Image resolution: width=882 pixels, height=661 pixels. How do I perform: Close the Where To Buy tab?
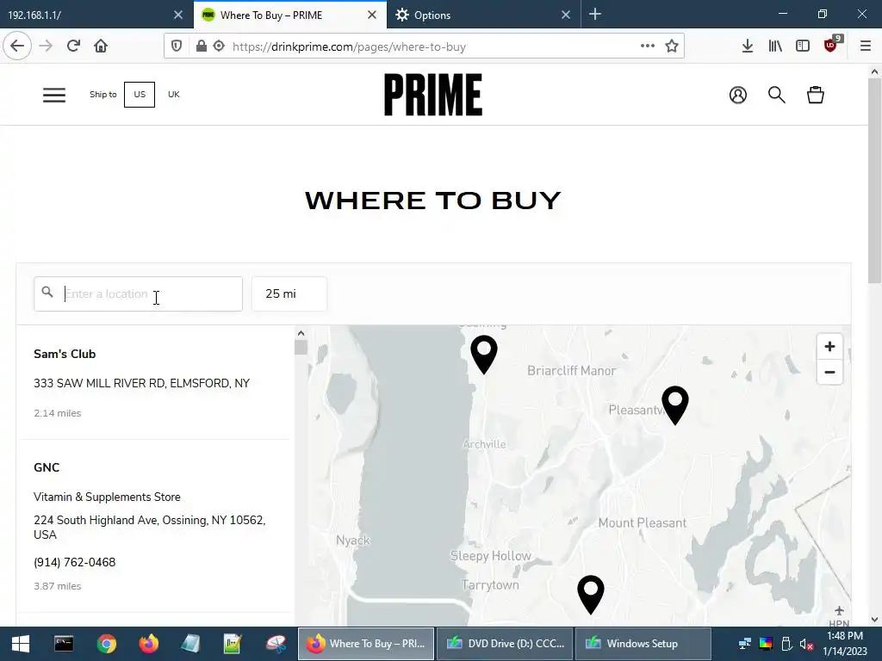372,15
